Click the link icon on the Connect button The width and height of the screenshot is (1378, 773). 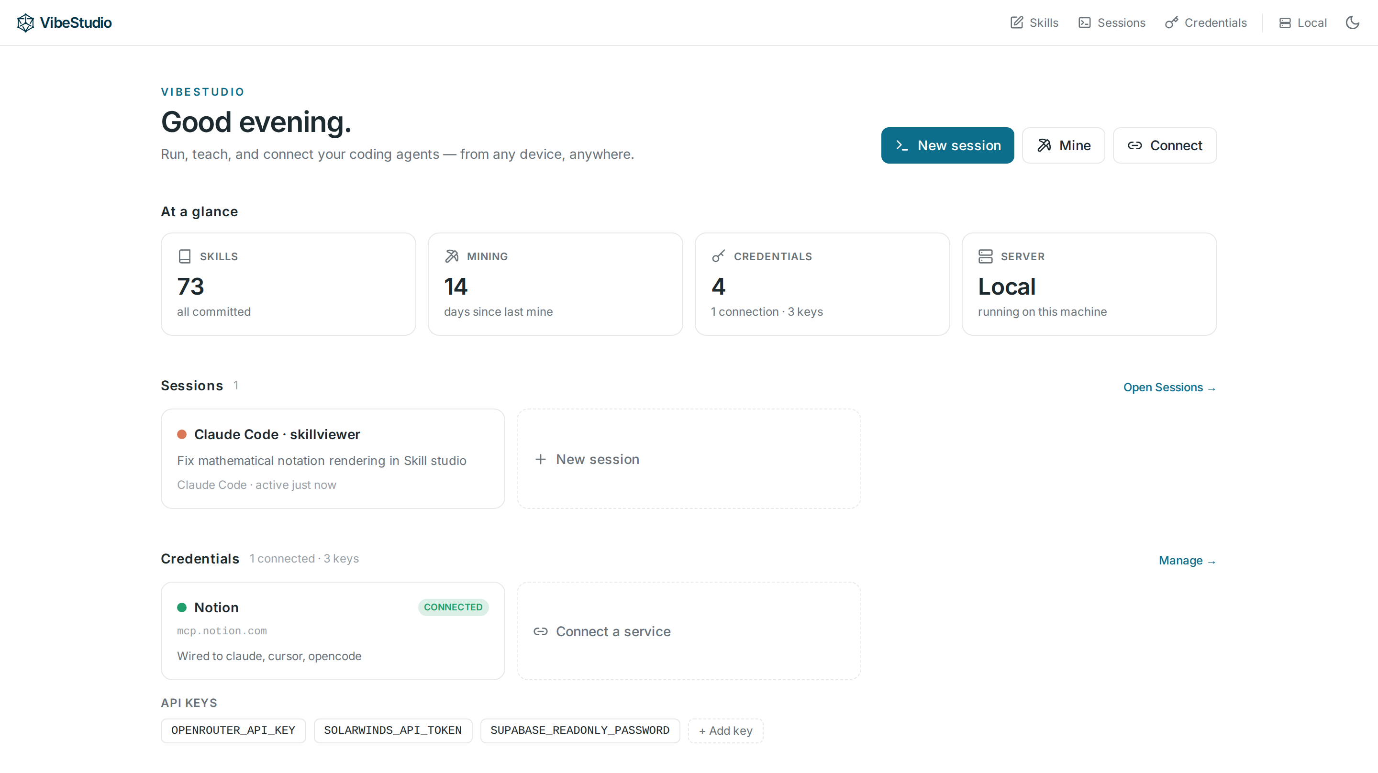point(1134,145)
